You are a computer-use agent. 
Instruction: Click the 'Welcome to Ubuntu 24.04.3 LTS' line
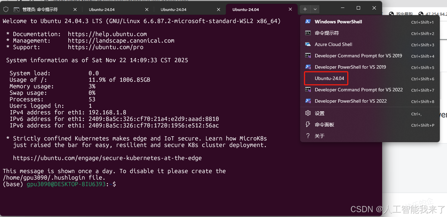coord(142,21)
